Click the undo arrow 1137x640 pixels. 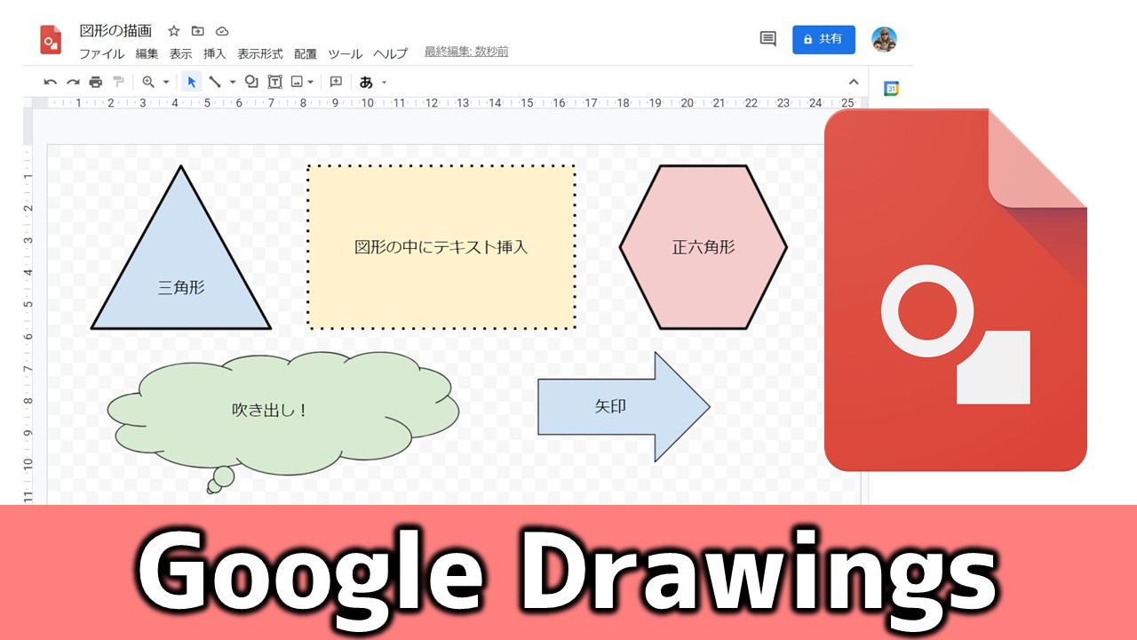[51, 82]
